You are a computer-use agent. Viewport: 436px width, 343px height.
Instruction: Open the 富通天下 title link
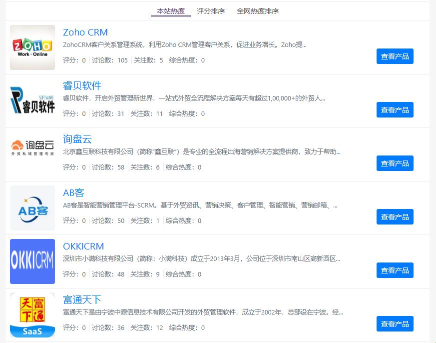tap(82, 299)
